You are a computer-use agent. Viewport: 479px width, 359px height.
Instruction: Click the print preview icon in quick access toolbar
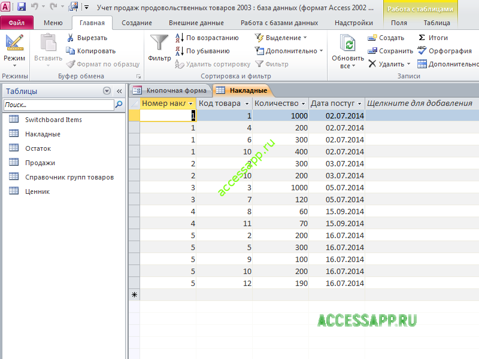(x=74, y=7)
